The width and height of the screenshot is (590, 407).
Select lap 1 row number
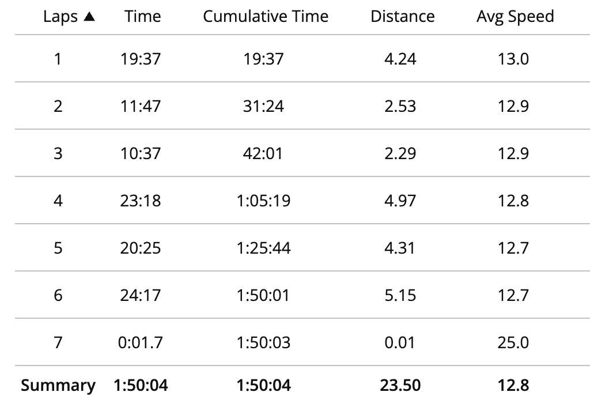tap(58, 59)
